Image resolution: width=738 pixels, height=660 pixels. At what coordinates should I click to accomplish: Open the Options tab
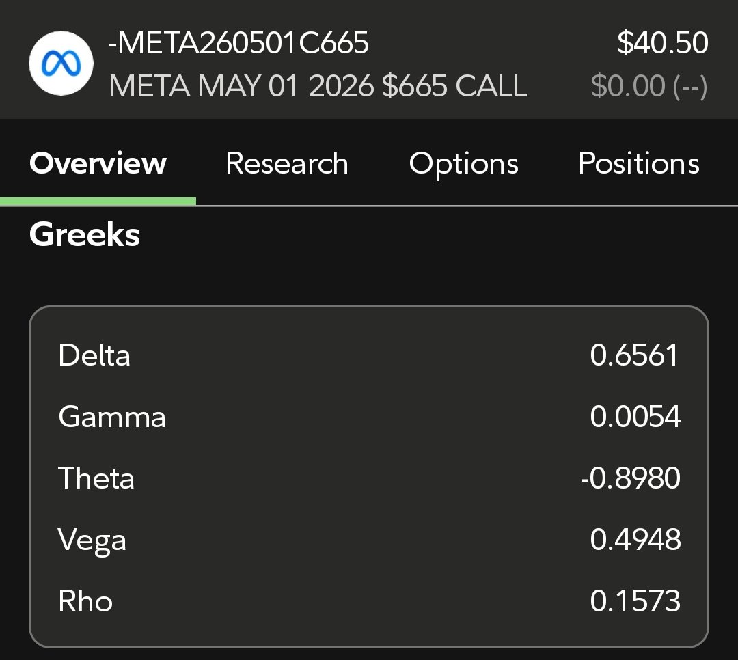(x=463, y=164)
